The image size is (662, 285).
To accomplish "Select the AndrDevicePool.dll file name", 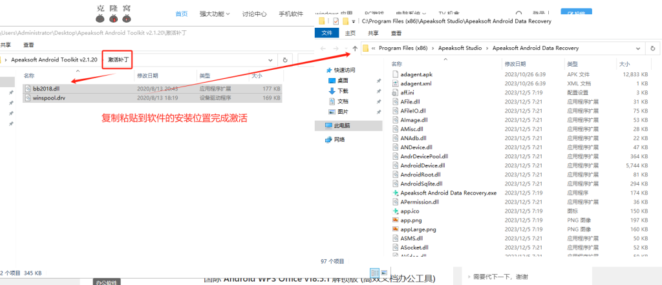I will coord(424,156).
